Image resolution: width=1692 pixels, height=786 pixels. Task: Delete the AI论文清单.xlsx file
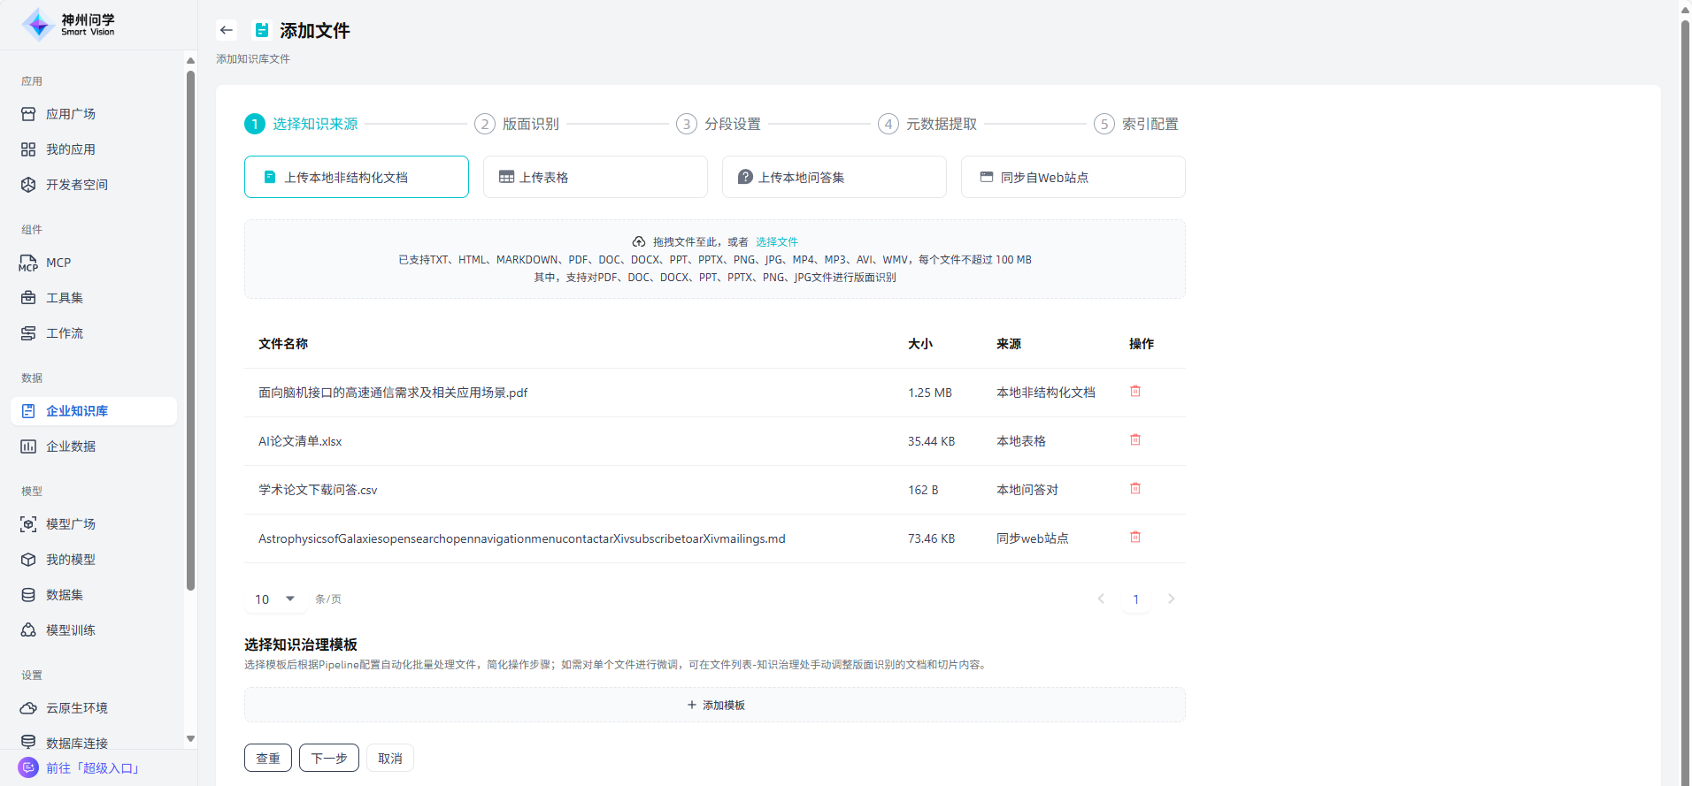[x=1135, y=439]
